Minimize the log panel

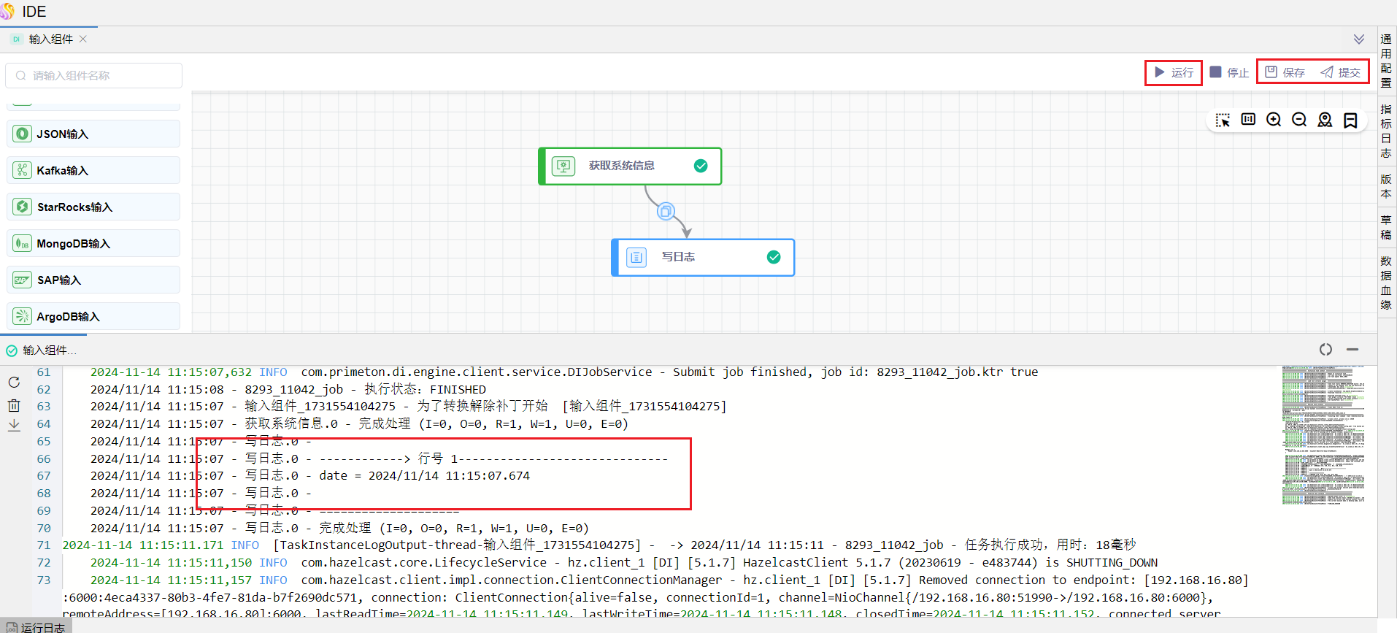[1352, 350]
